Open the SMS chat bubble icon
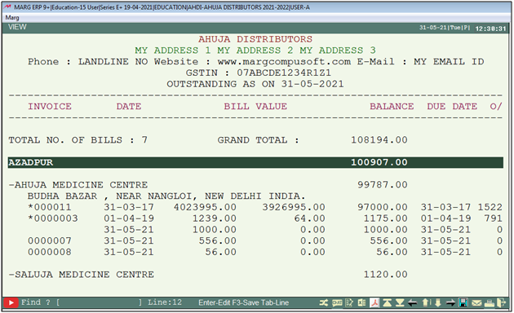 (x=337, y=303)
